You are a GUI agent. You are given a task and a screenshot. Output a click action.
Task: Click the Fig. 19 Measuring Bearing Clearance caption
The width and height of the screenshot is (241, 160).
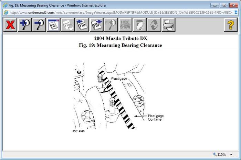click(x=120, y=45)
